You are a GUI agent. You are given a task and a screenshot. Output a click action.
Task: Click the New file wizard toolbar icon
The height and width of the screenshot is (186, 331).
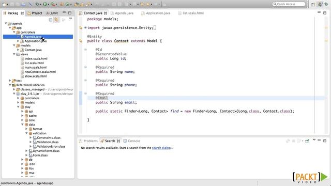click(4, 4)
